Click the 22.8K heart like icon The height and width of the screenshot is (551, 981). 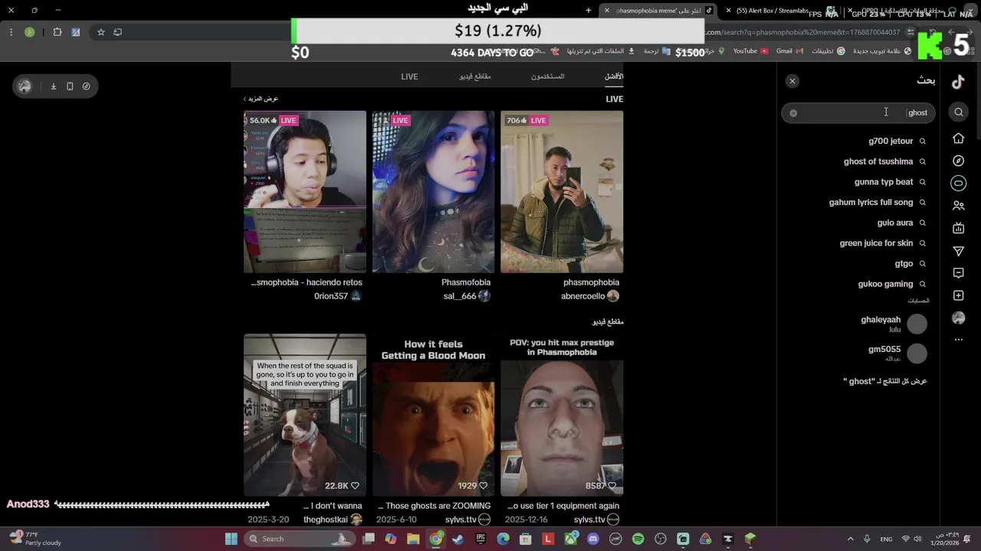(x=354, y=486)
